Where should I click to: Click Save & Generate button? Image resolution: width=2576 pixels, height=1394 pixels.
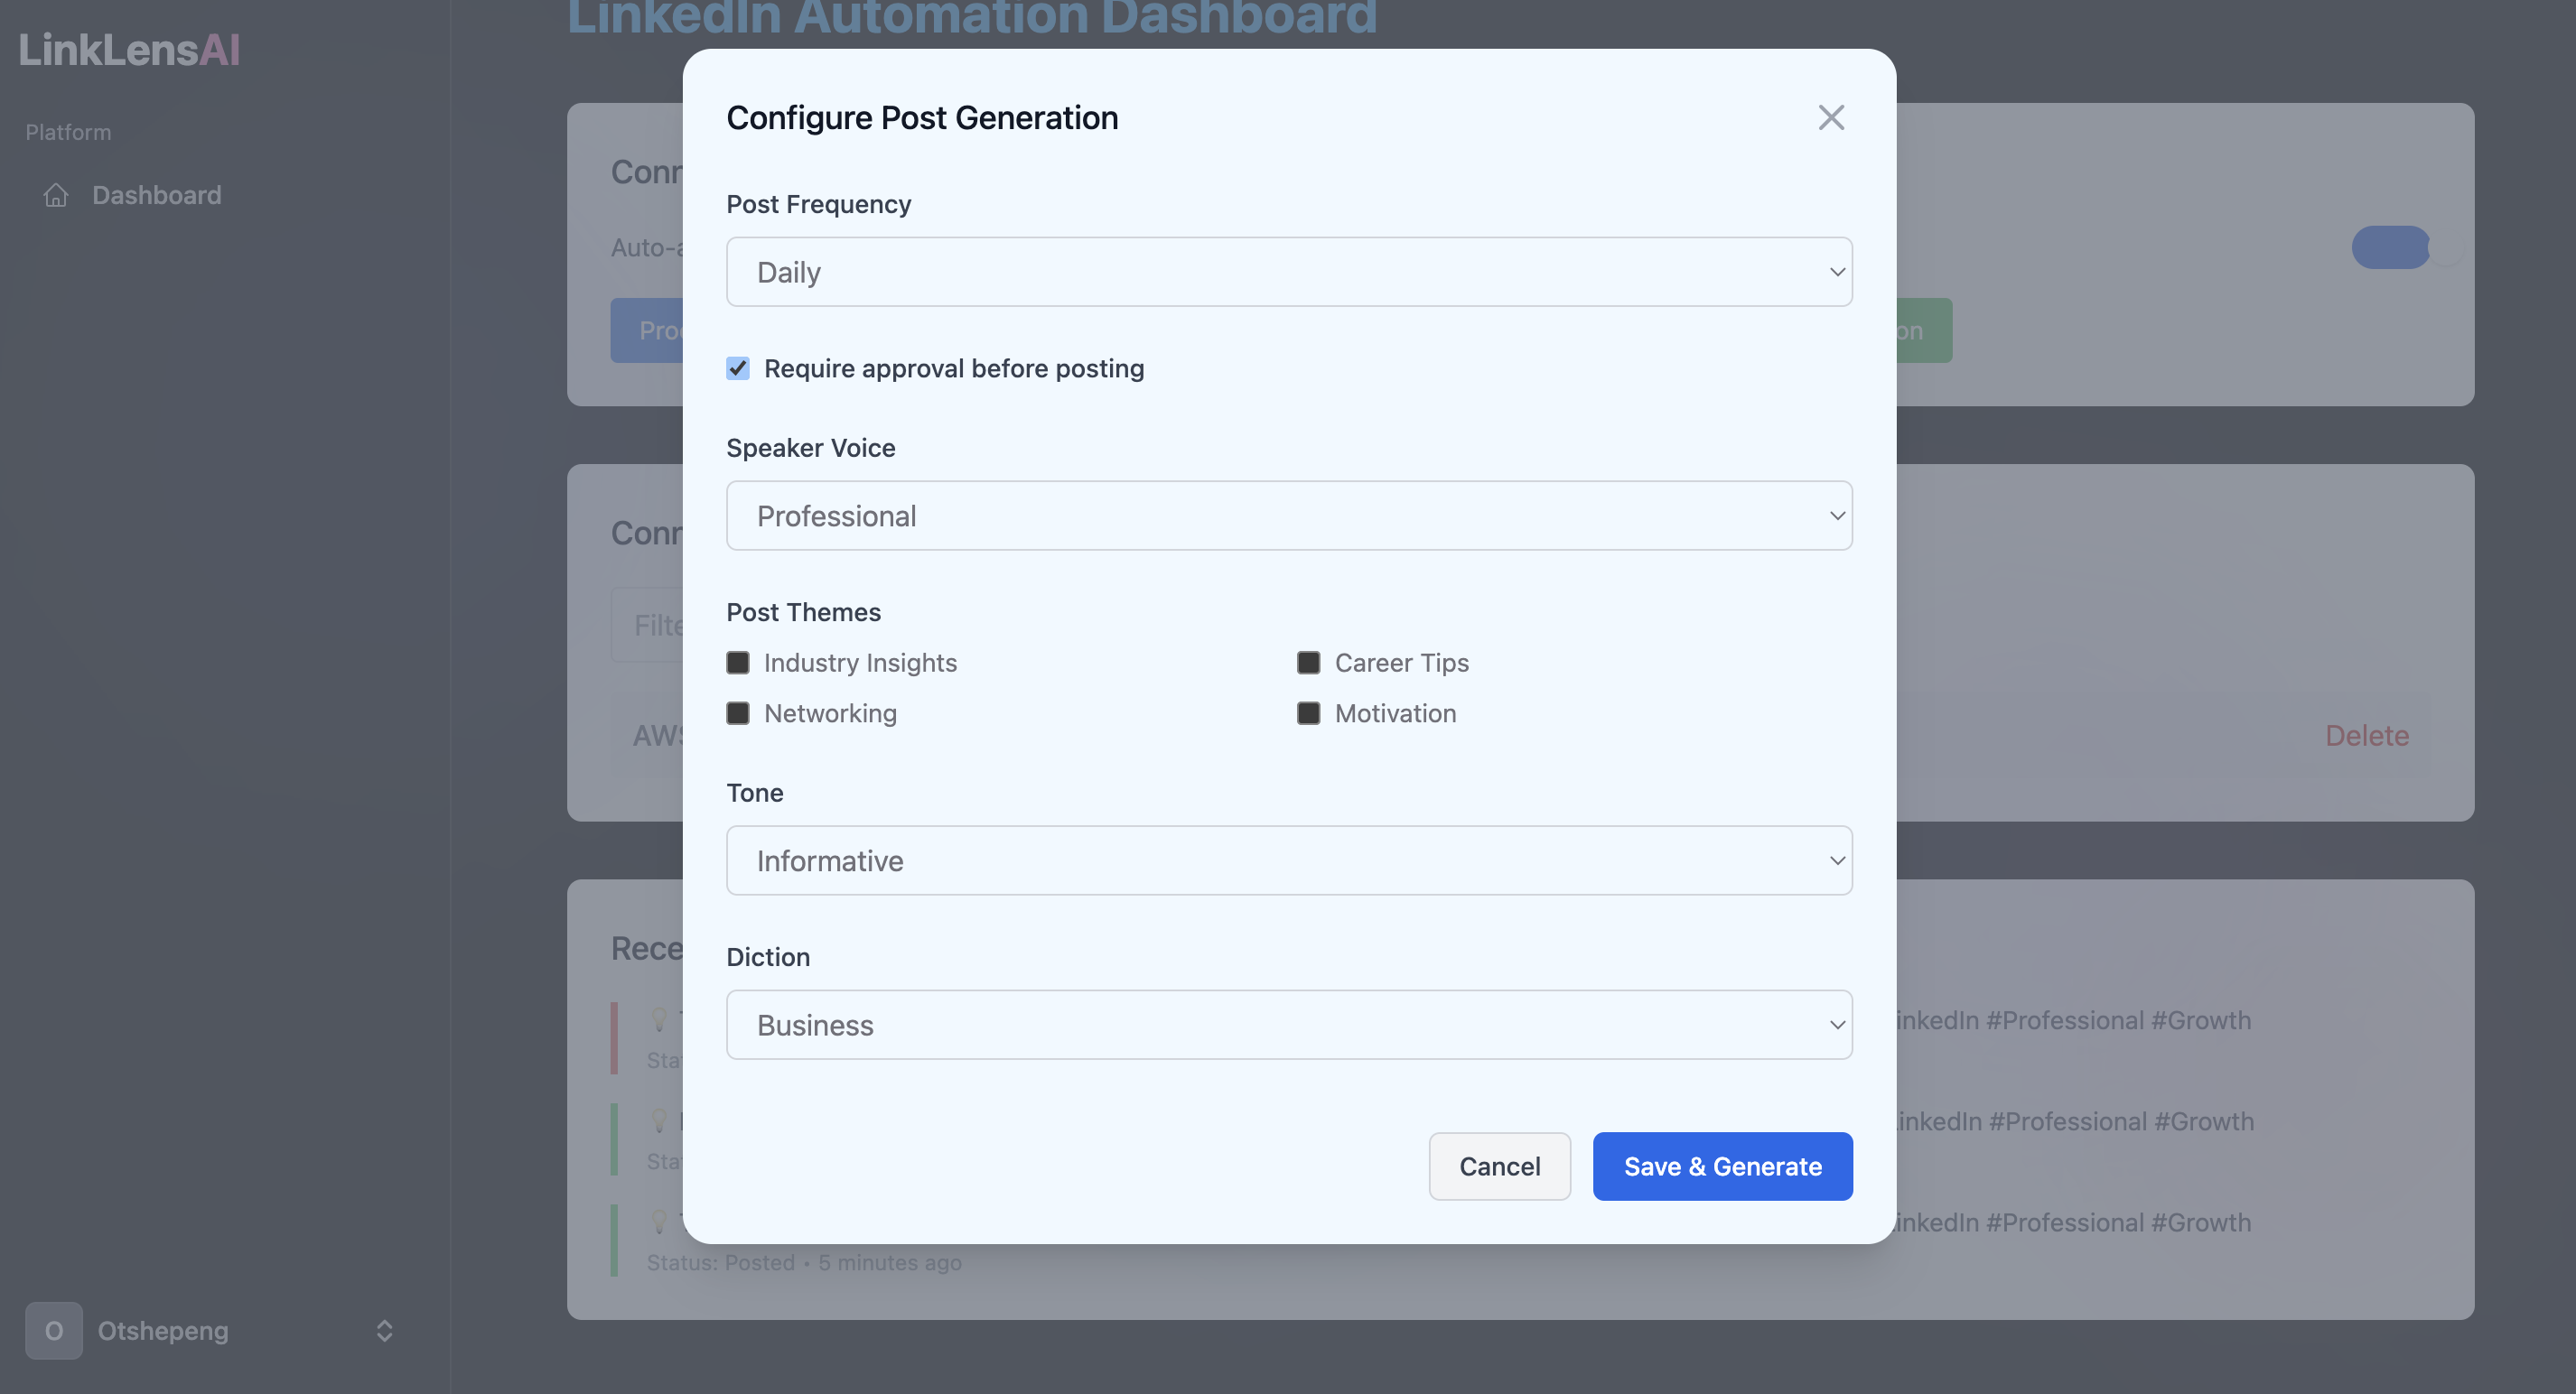coord(1721,1166)
